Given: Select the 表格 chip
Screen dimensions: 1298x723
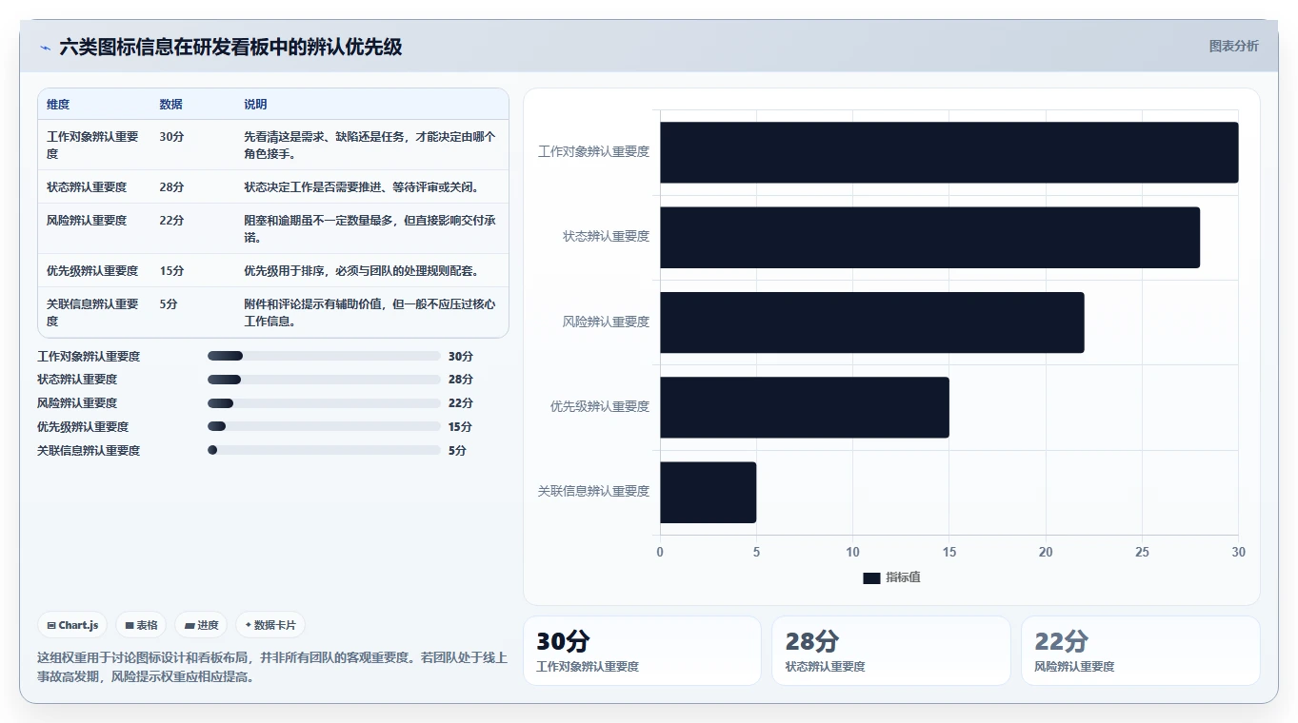Looking at the screenshot, I should click(141, 625).
